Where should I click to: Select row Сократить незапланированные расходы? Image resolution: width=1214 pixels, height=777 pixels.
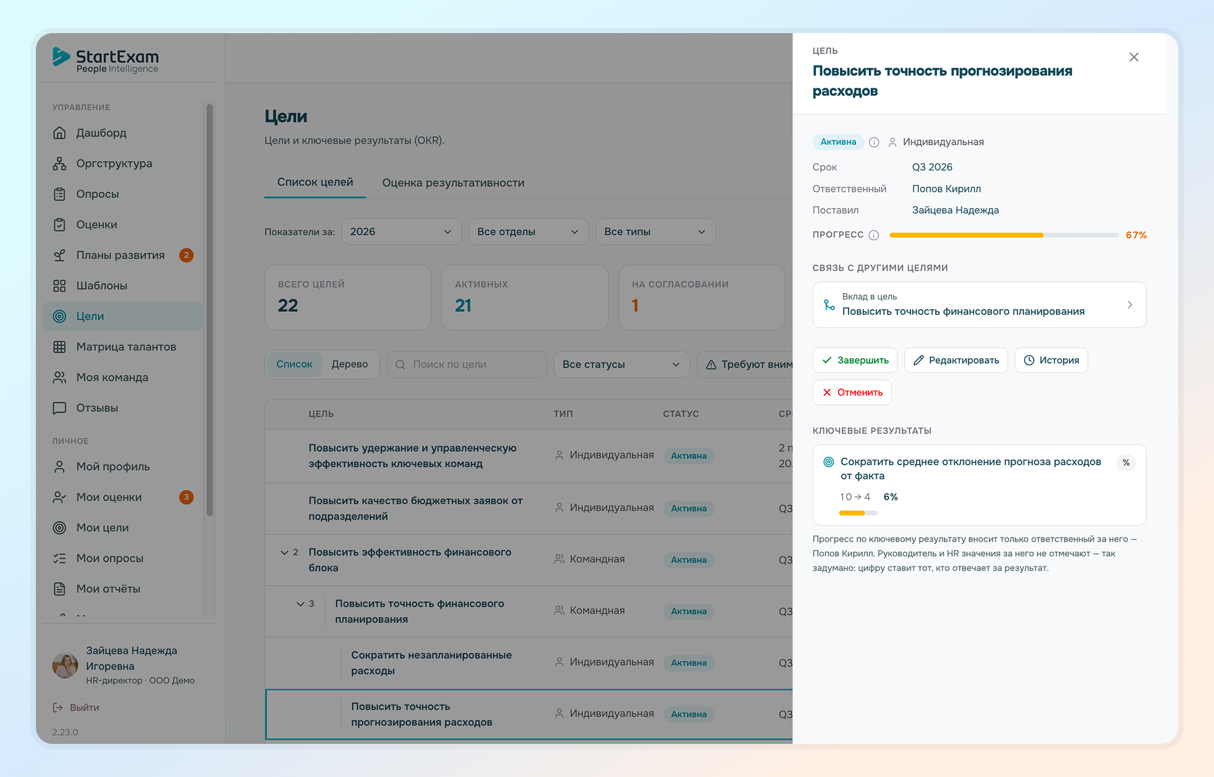coord(529,663)
